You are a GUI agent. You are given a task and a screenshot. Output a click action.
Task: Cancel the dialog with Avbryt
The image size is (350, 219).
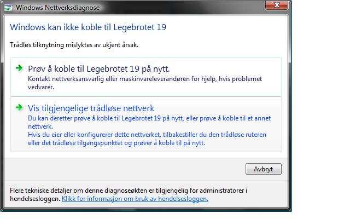(x=264, y=169)
